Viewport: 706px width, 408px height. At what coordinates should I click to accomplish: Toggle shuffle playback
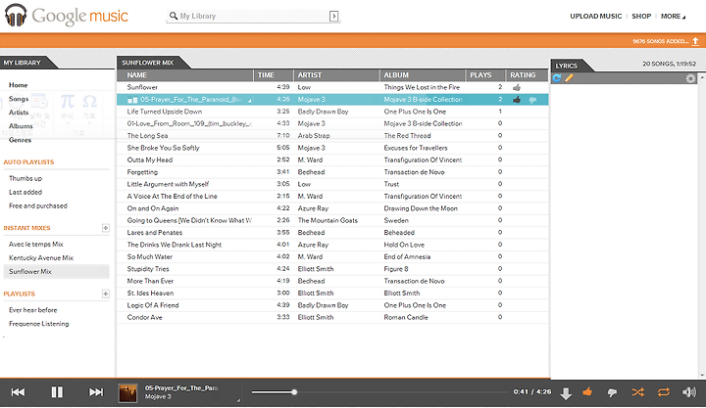637,392
